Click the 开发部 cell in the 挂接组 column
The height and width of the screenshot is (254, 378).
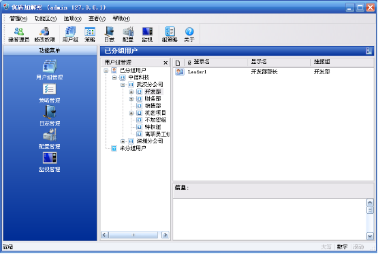[322, 72]
